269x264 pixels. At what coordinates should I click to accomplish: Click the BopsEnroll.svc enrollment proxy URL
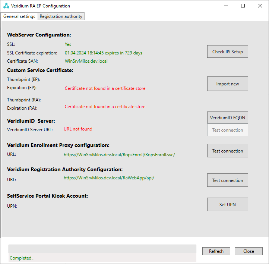click(119, 154)
